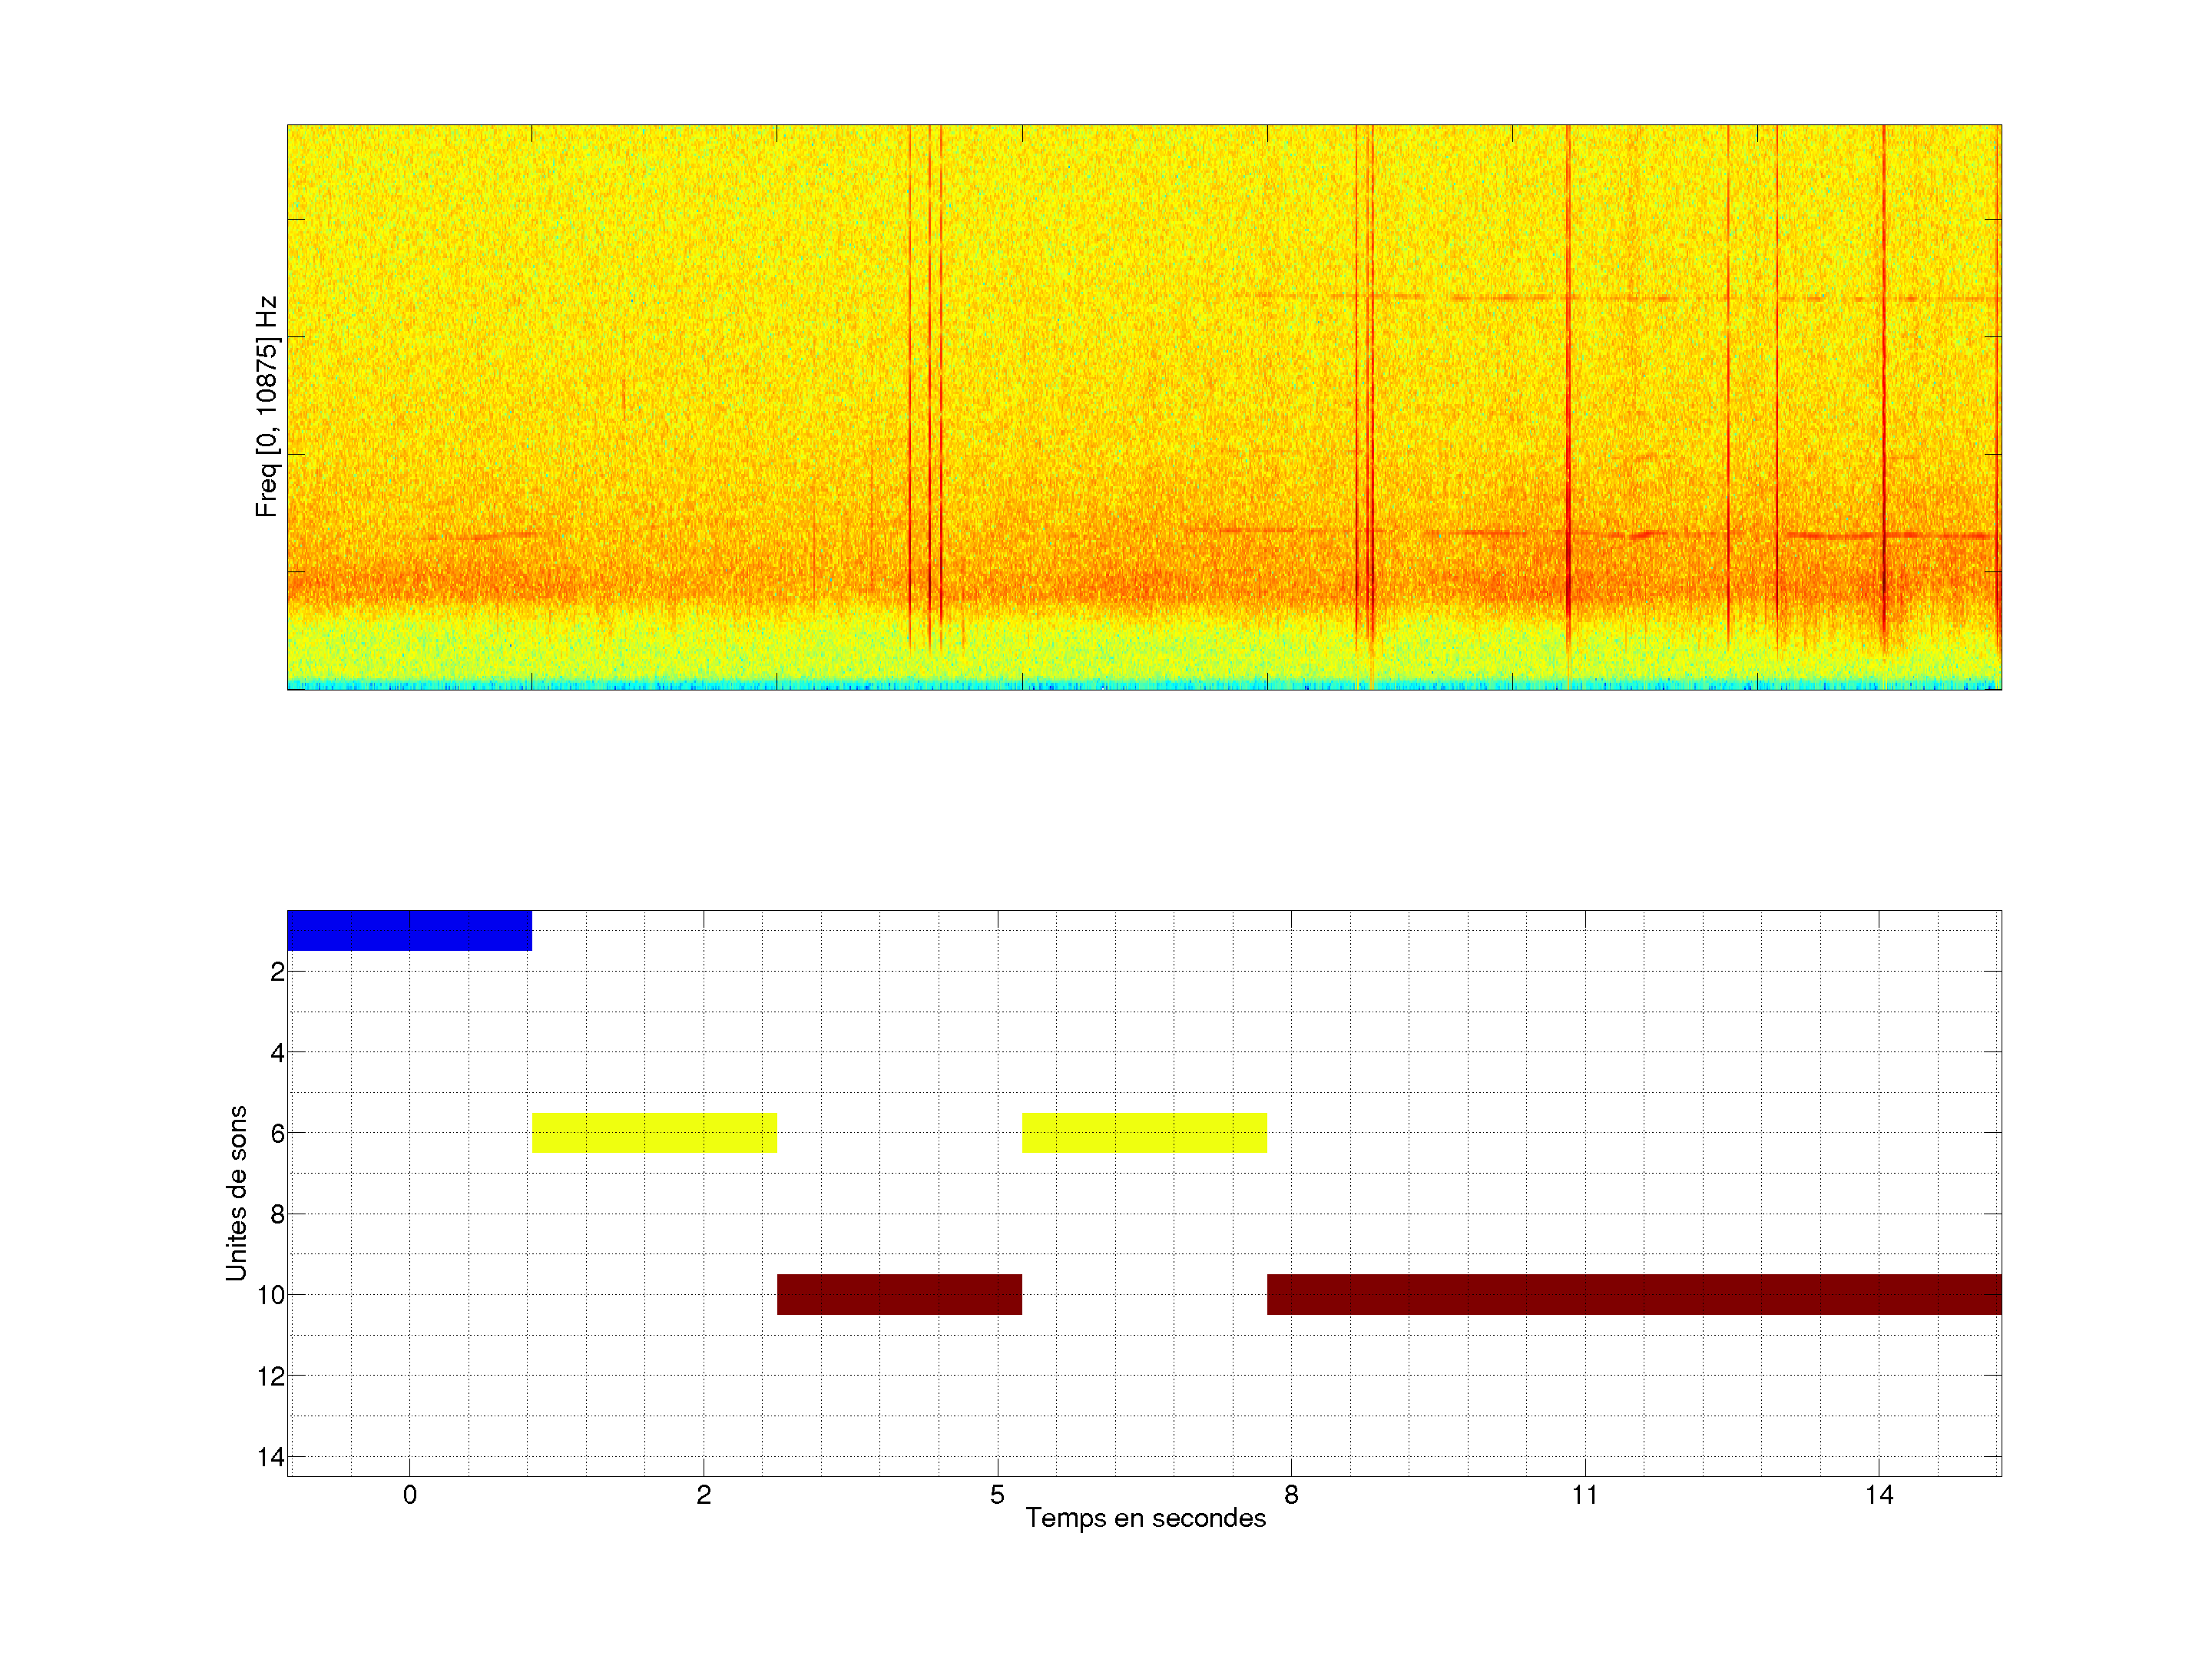The height and width of the screenshot is (1659, 2212).
Task: Click the y-axis tick label 14 at bottom
Action: pos(271,1457)
